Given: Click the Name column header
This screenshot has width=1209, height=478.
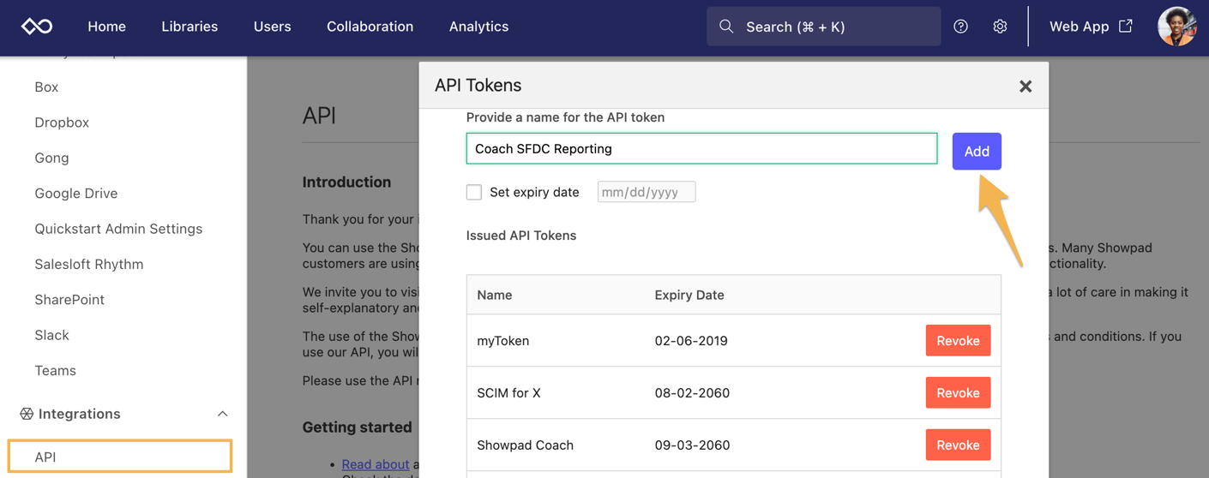Looking at the screenshot, I should click(x=495, y=295).
